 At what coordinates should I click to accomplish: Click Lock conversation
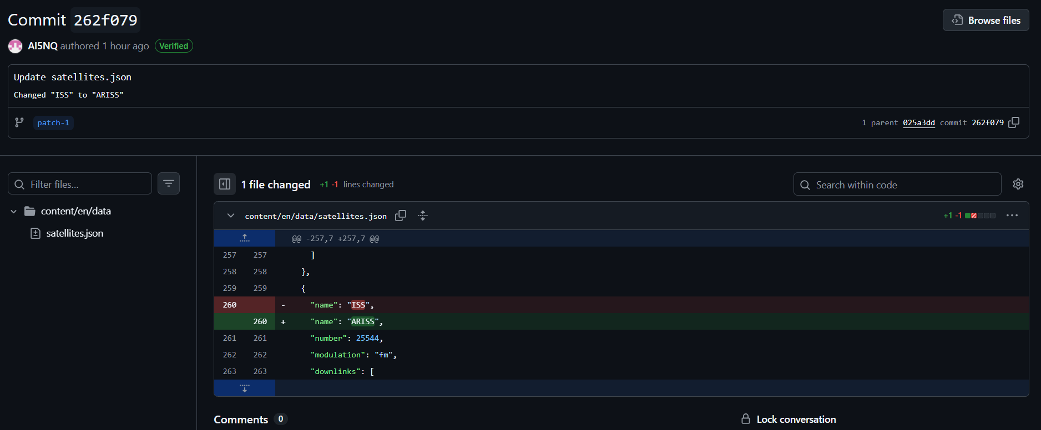[x=789, y=419]
